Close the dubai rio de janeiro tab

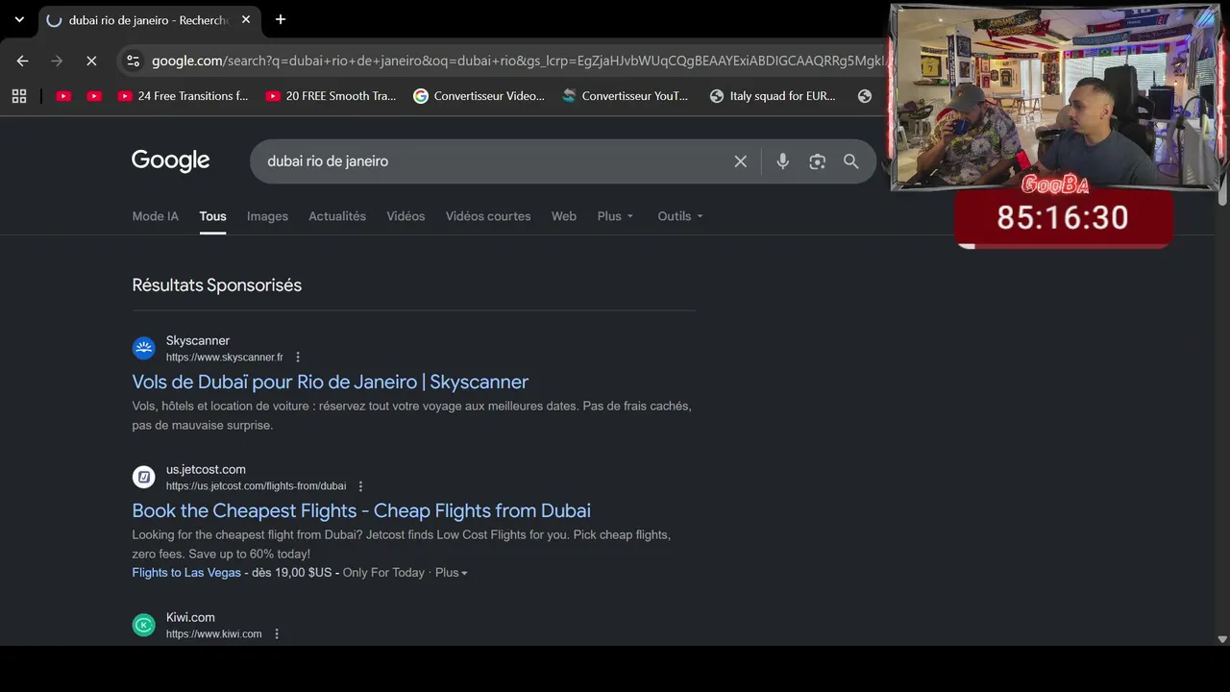coord(246,19)
